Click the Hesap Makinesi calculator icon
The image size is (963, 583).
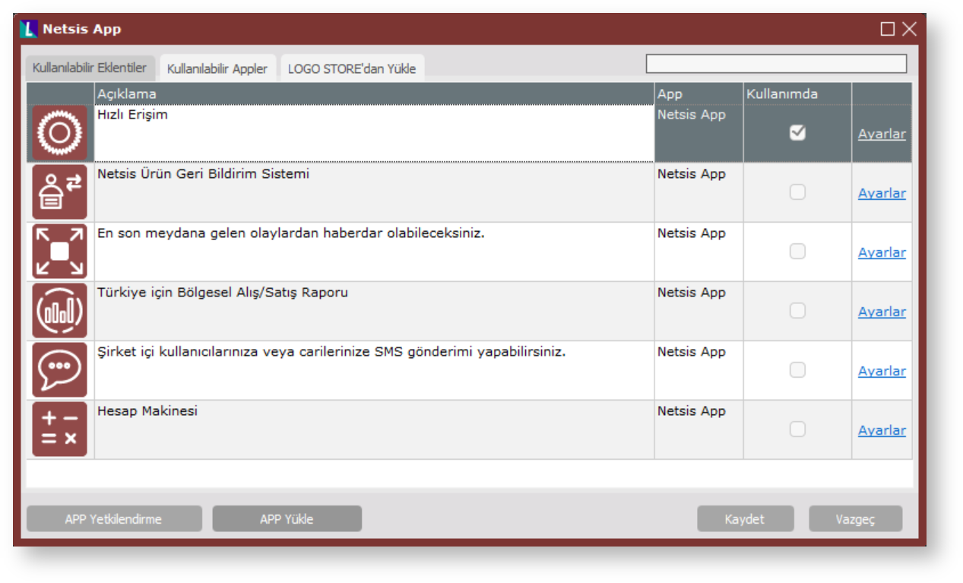tap(59, 429)
